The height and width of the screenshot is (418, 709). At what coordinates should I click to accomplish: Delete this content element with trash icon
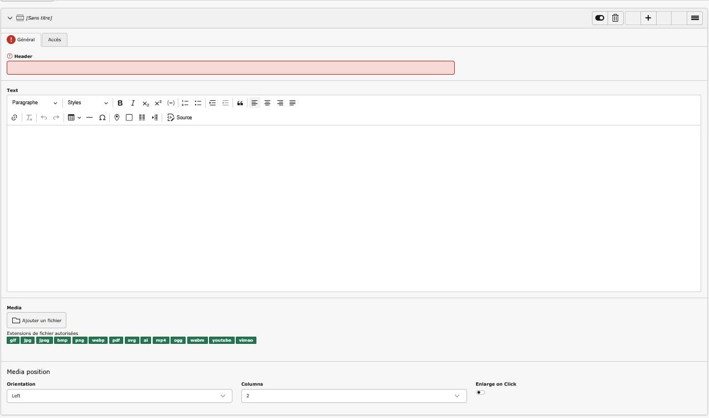pos(615,18)
